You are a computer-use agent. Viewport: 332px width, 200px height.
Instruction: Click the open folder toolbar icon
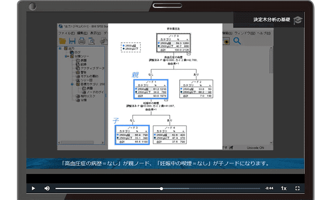click(x=62, y=41)
